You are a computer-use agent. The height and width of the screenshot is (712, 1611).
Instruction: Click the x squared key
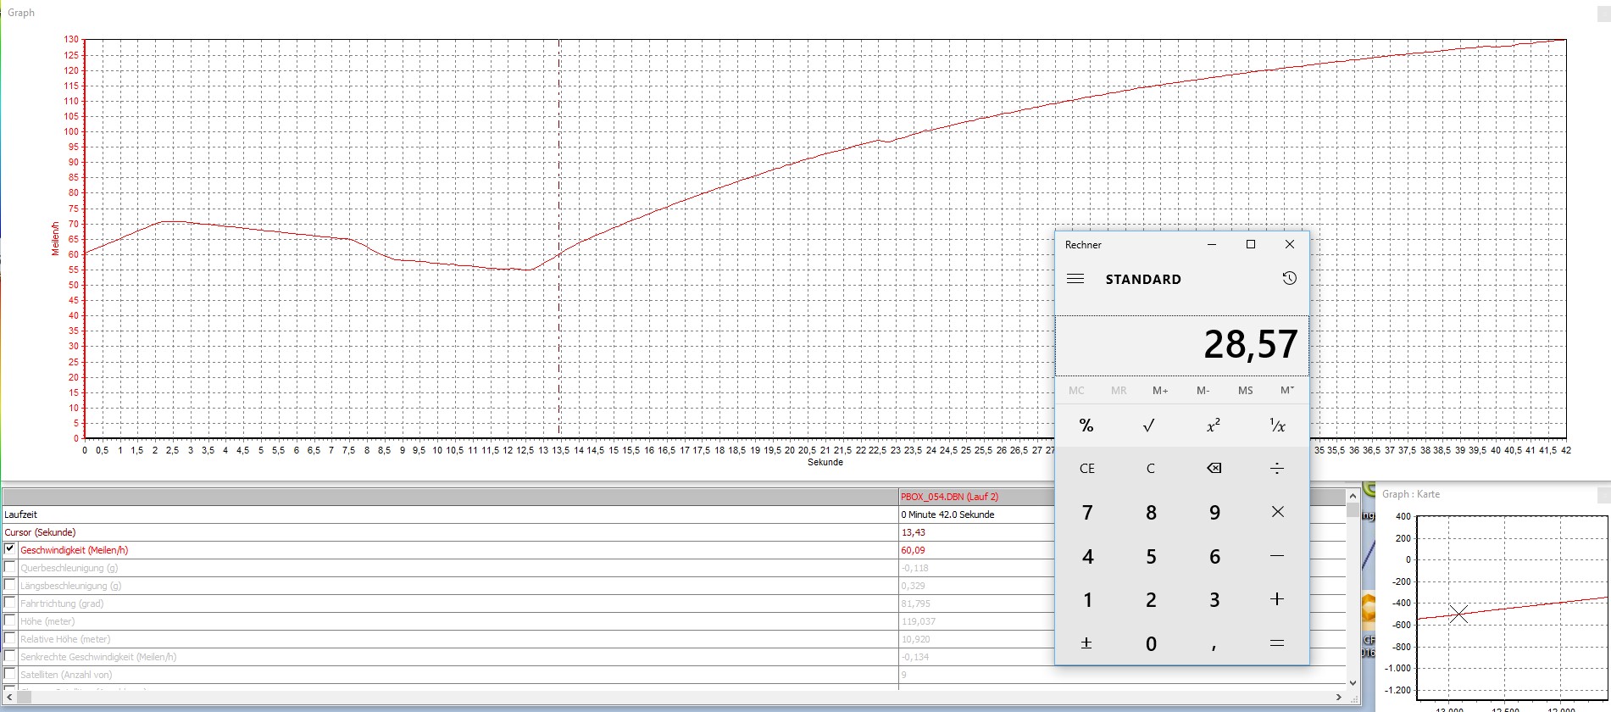coord(1214,426)
